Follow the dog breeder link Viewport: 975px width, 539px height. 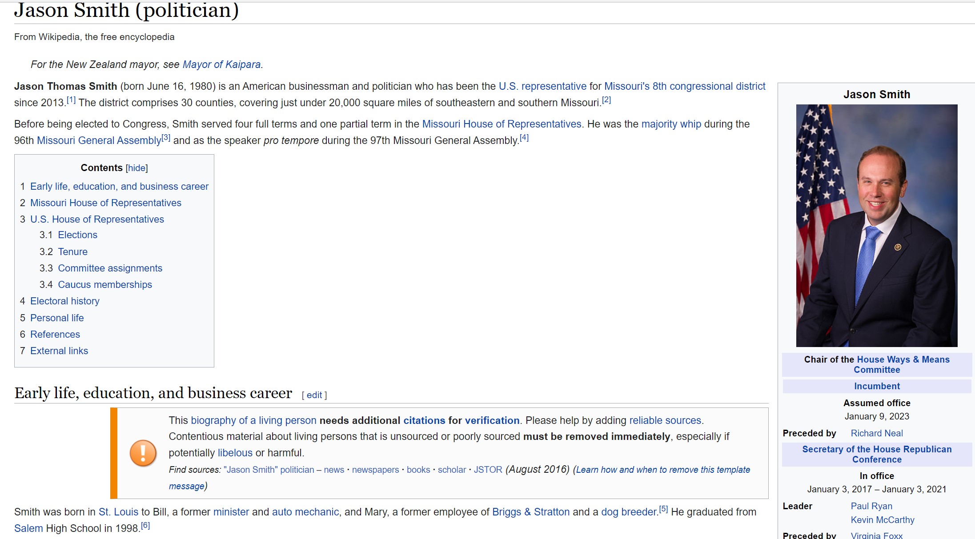pyautogui.click(x=629, y=512)
